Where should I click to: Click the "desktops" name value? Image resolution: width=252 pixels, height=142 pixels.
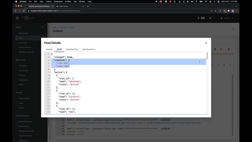point(74,82)
